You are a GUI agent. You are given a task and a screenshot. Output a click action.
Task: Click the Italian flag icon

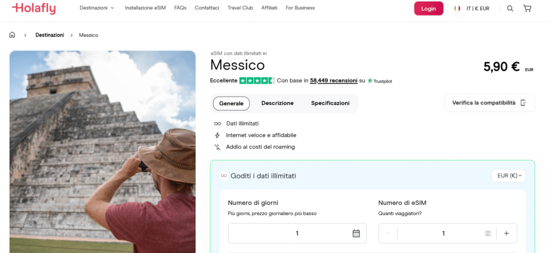point(457,9)
